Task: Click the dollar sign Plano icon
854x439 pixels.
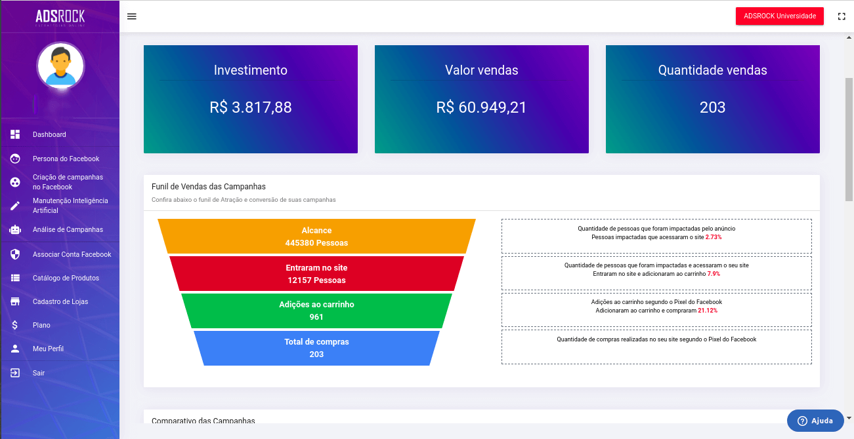Action: coord(15,325)
